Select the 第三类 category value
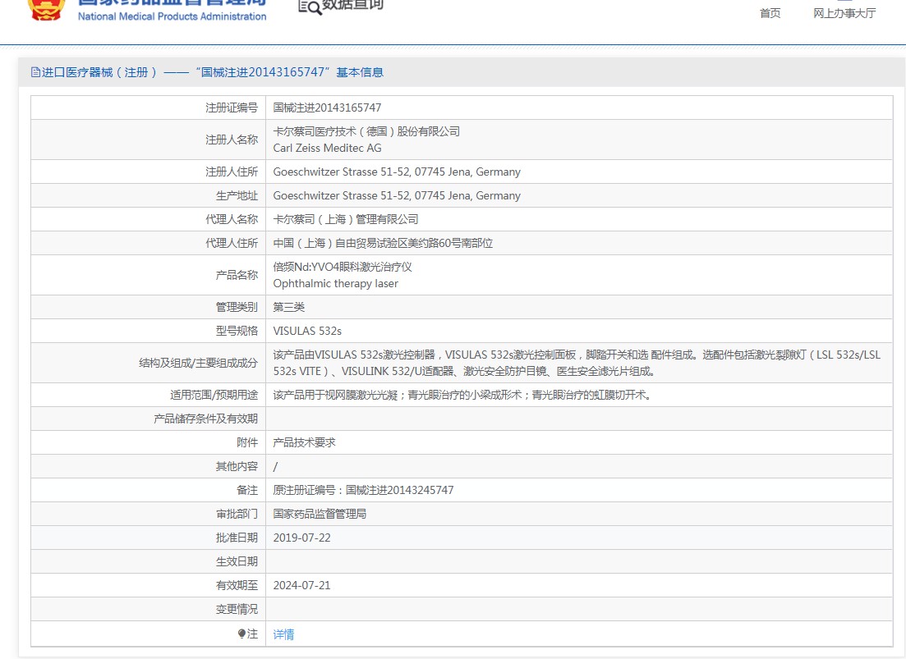 point(288,307)
